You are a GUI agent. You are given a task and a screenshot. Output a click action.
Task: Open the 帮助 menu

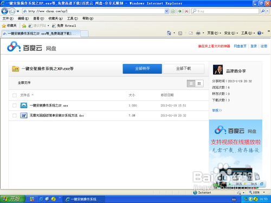[x=88, y=18]
